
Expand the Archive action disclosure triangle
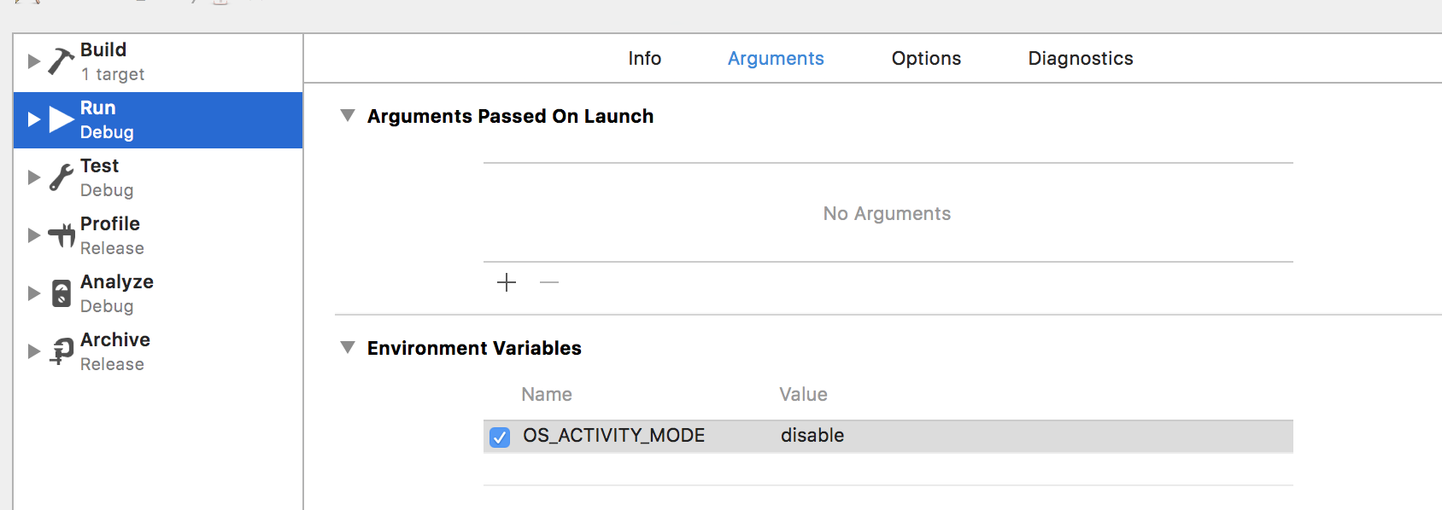coord(34,351)
